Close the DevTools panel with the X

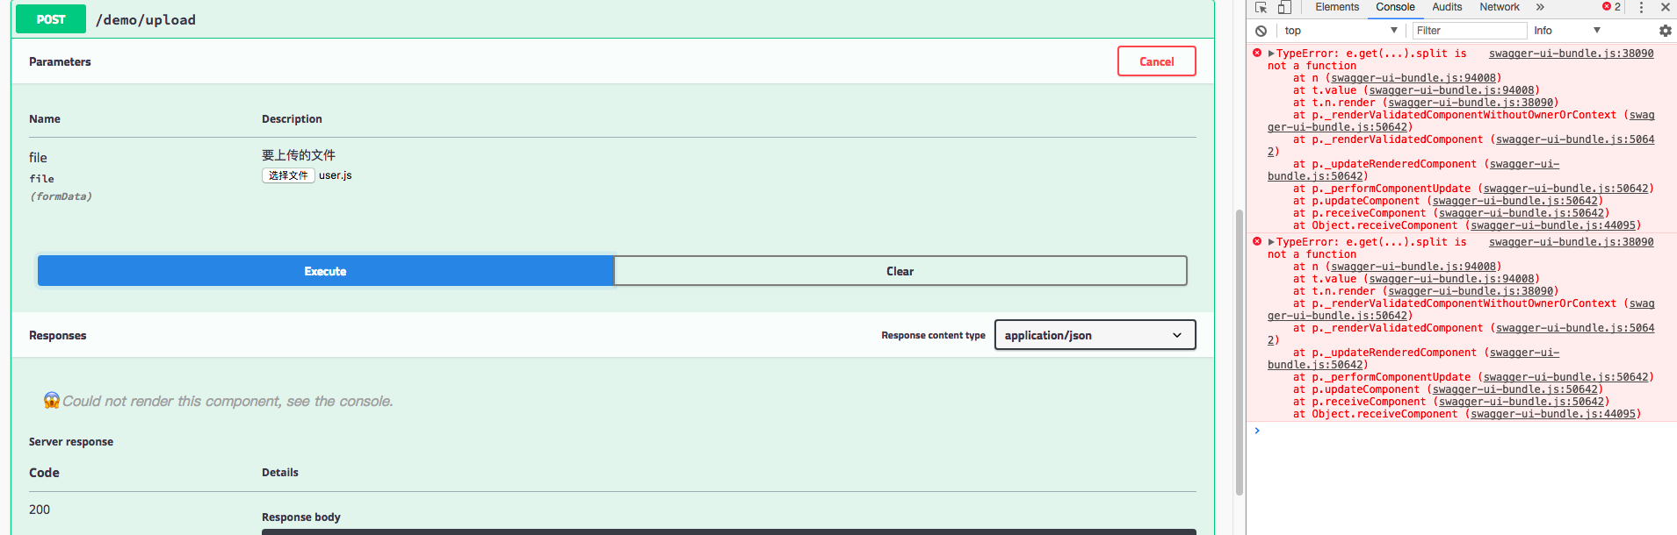point(1665,7)
